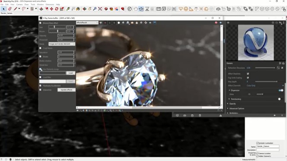Select the arrow Select tool in toolbar

coord(3,9)
